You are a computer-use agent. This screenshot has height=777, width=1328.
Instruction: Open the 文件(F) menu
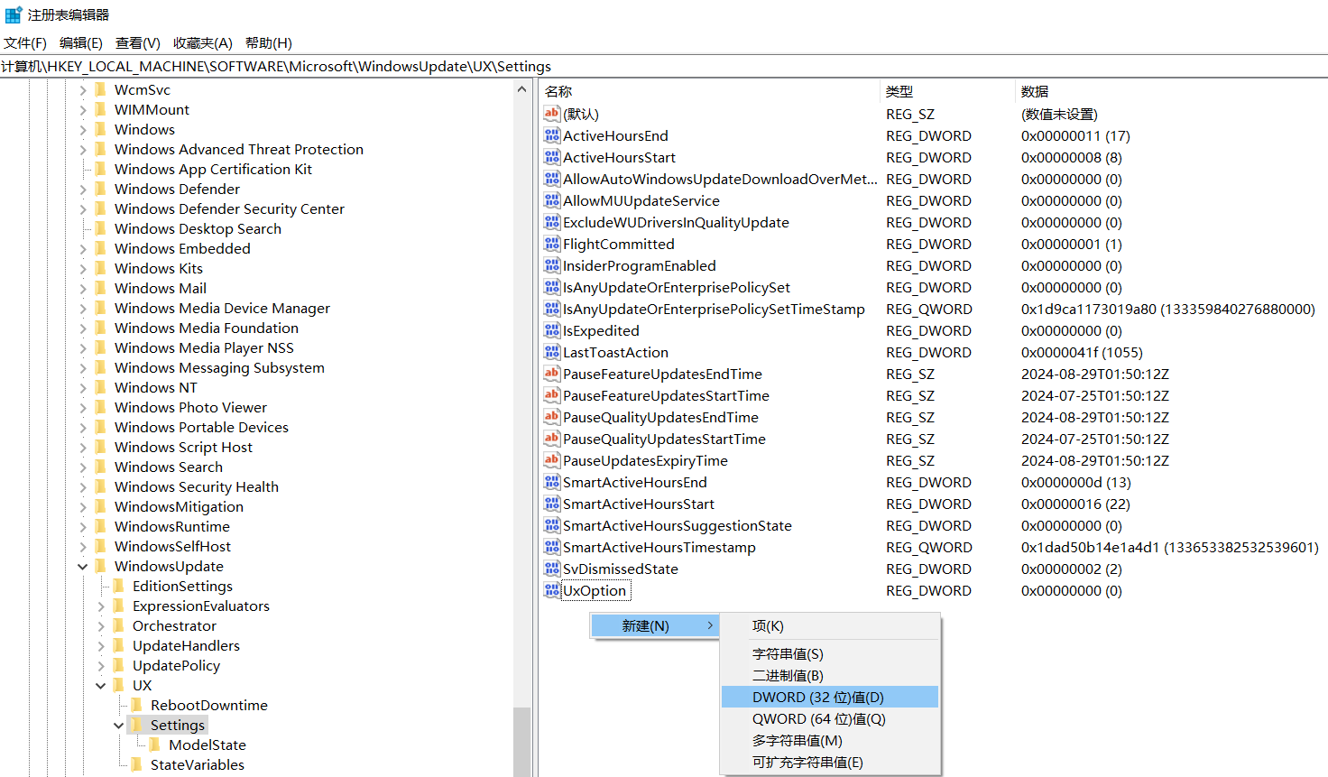pos(25,43)
